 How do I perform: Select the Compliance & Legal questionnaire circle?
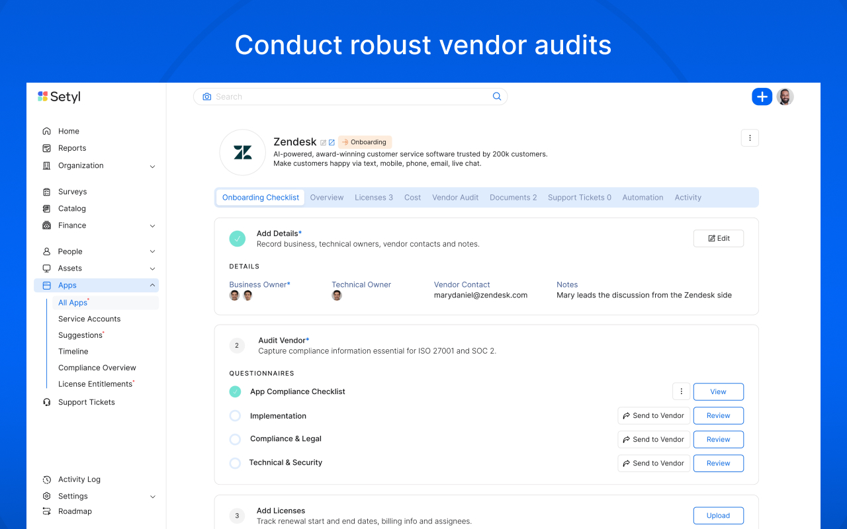tap(235, 439)
